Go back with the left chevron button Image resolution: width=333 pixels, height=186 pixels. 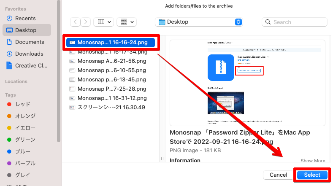pos(75,22)
